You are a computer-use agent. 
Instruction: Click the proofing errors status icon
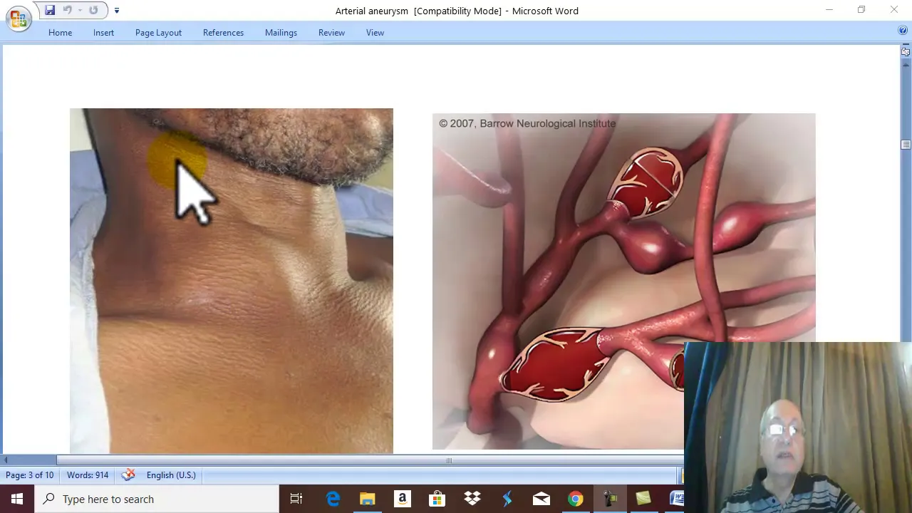(128, 475)
